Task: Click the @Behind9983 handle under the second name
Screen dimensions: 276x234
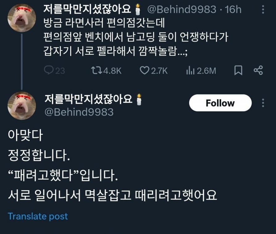Action: 79,112
